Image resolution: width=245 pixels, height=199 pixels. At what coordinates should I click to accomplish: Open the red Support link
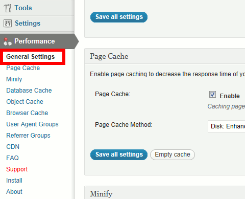click(x=17, y=169)
